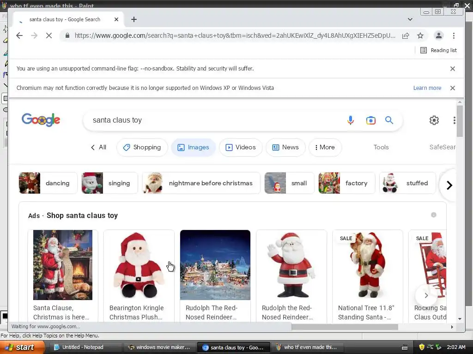Viewport: 473px width, 354px height.
Task: Open the waving Santa figurine image
Action: coord(291,265)
